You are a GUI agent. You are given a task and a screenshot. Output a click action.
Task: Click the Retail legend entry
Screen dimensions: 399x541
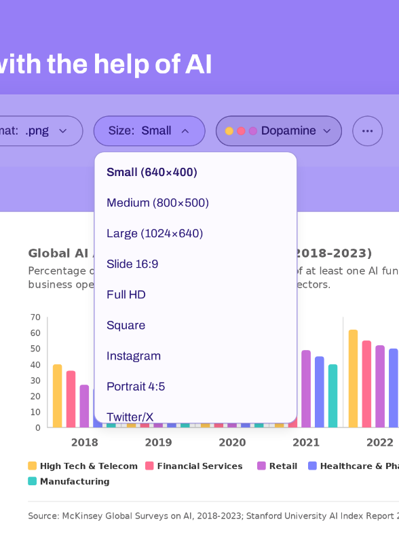[x=277, y=466]
